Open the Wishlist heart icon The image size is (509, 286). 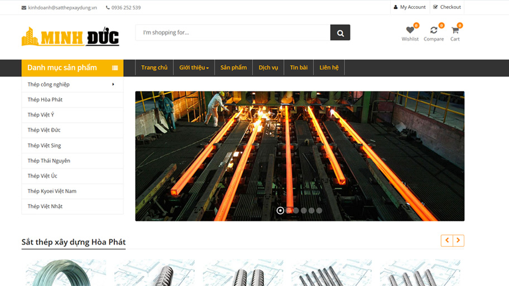(410, 30)
